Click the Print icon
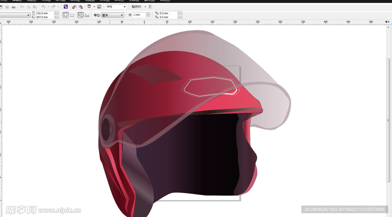The height and width of the screenshot is (217, 392). tap(13, 7)
